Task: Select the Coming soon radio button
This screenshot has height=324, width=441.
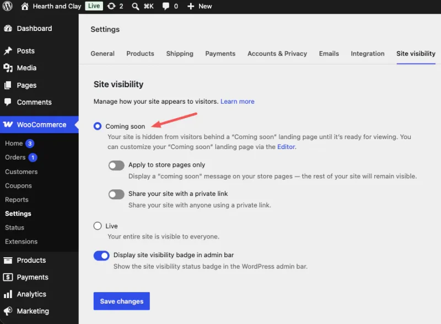Action: point(98,126)
